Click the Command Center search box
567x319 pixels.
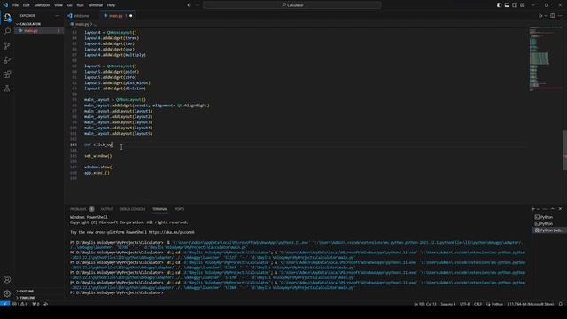pyautogui.click(x=292, y=5)
